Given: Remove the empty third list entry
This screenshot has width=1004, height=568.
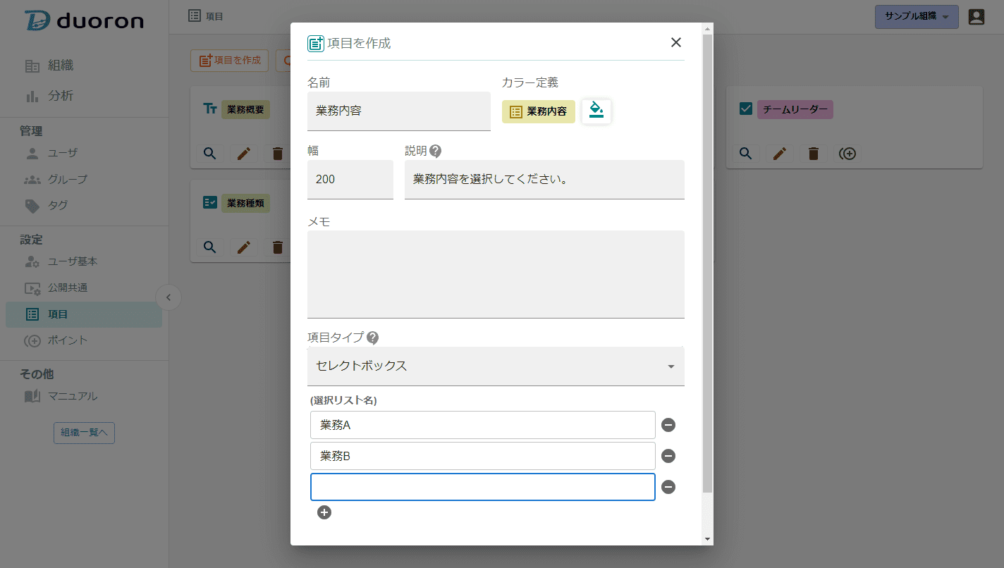Looking at the screenshot, I should pyautogui.click(x=668, y=487).
